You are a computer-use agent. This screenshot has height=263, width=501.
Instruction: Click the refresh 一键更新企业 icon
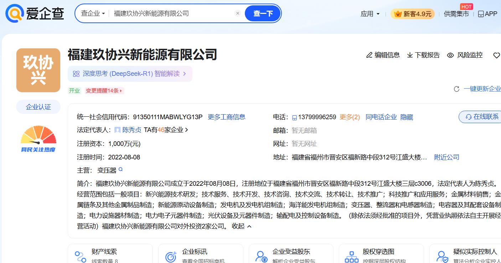pyautogui.click(x=456, y=89)
